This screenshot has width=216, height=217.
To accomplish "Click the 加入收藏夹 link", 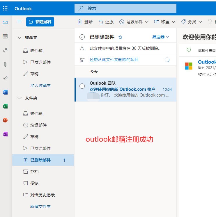I will pyautogui.click(x=40, y=86).
